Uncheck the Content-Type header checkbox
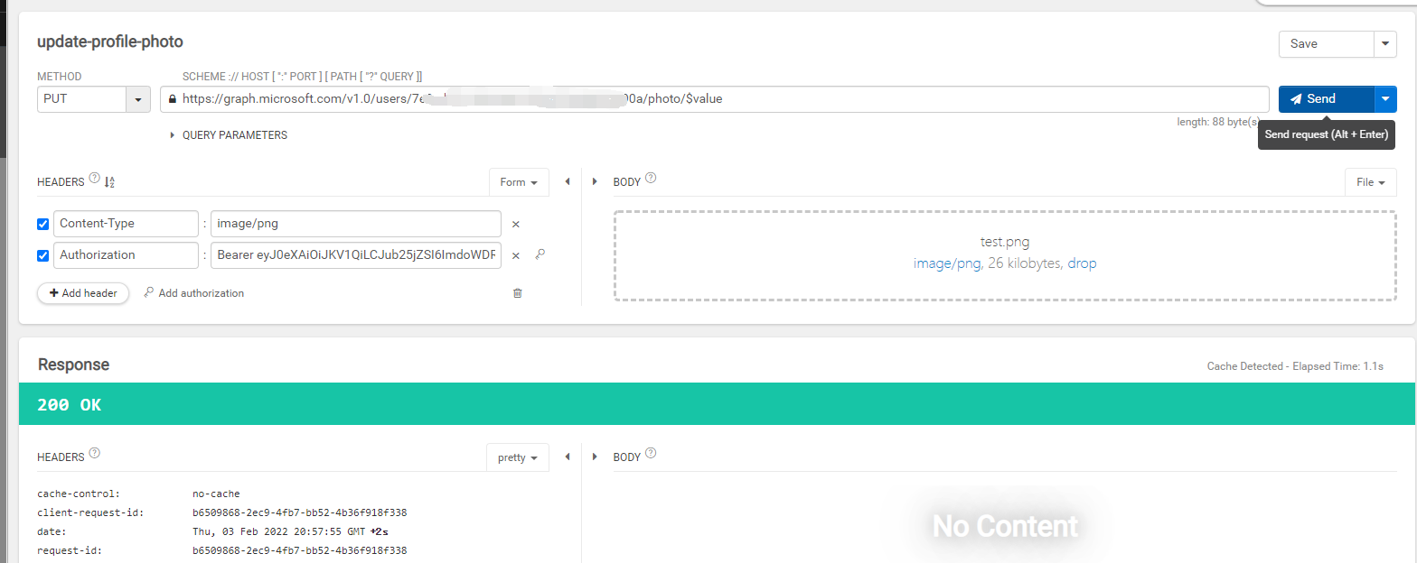Screen dimensions: 1417x563 (42, 225)
